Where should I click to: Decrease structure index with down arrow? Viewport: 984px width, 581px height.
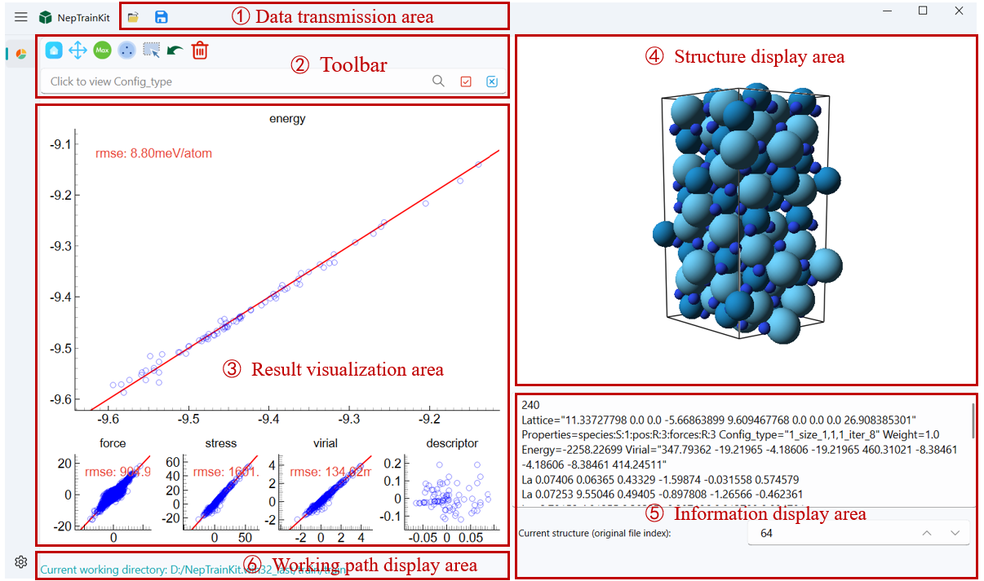955,534
